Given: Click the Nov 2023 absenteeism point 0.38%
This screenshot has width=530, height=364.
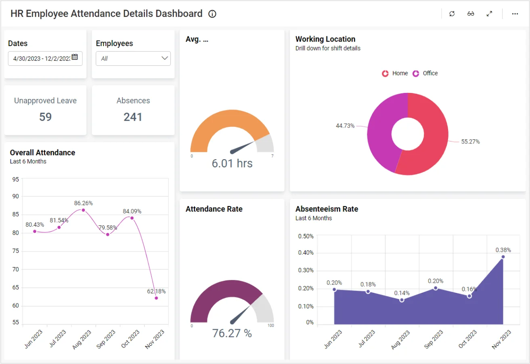Looking at the screenshot, I should tap(503, 257).
